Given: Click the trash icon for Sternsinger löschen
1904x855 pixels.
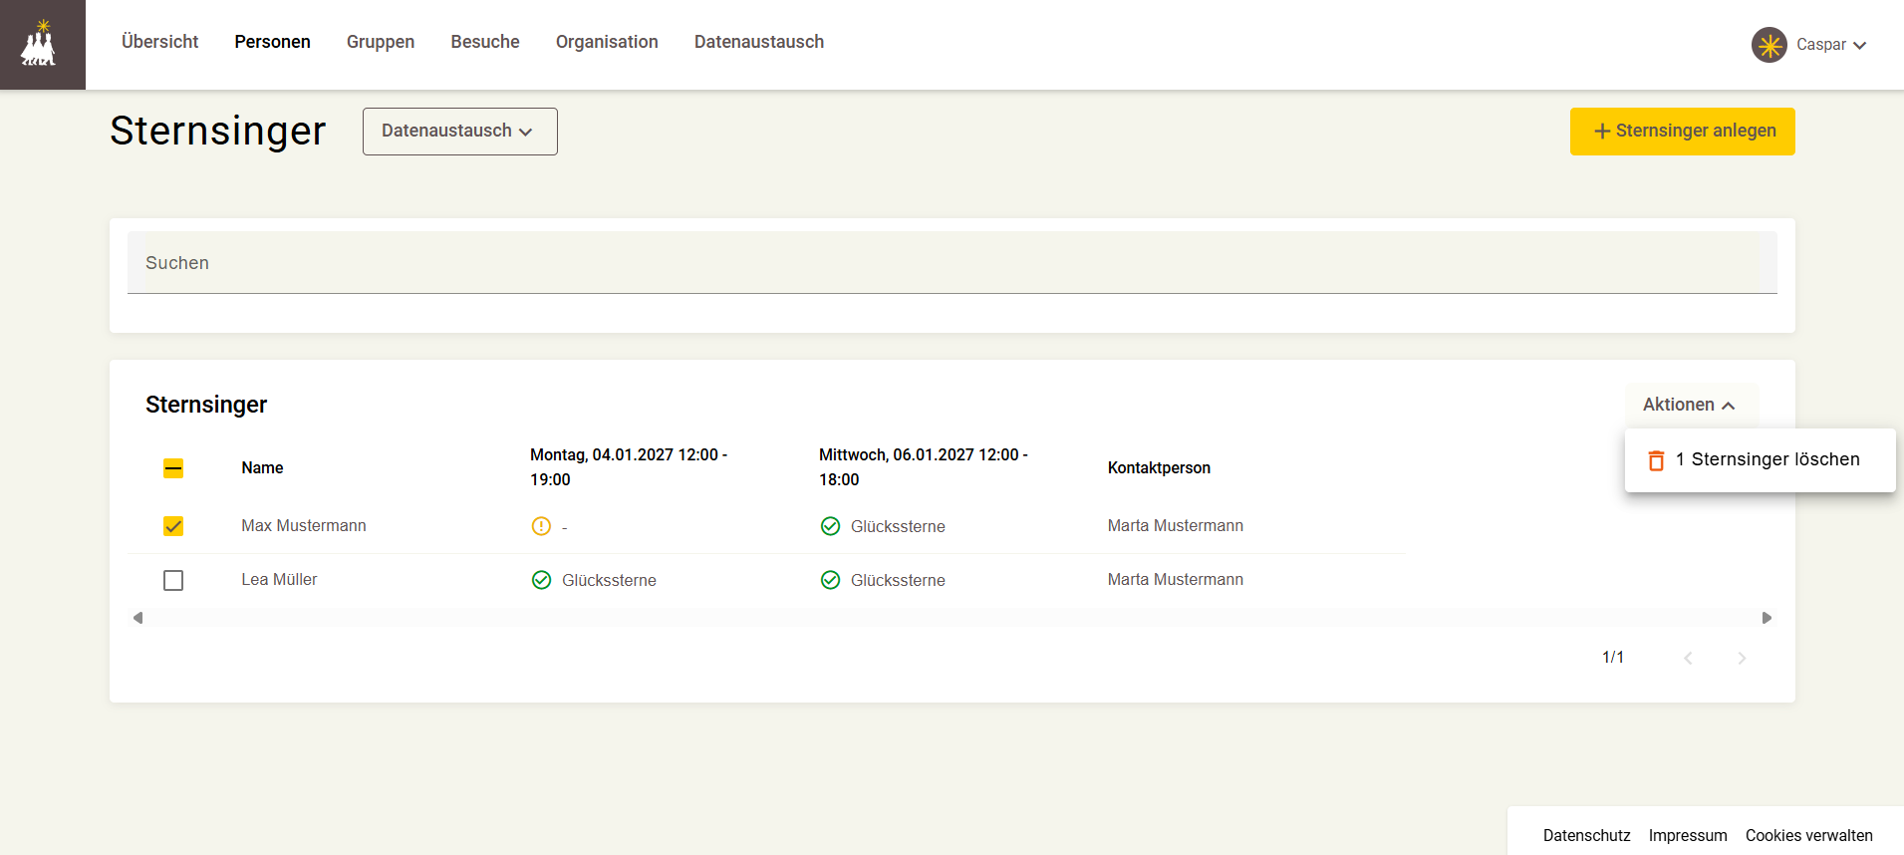Looking at the screenshot, I should [1656, 460].
